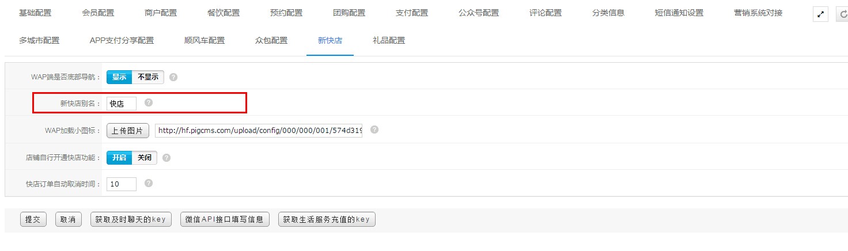Screen dimensions: 848x251
Task: Focus the 新快店别名 text field
Action: point(122,104)
